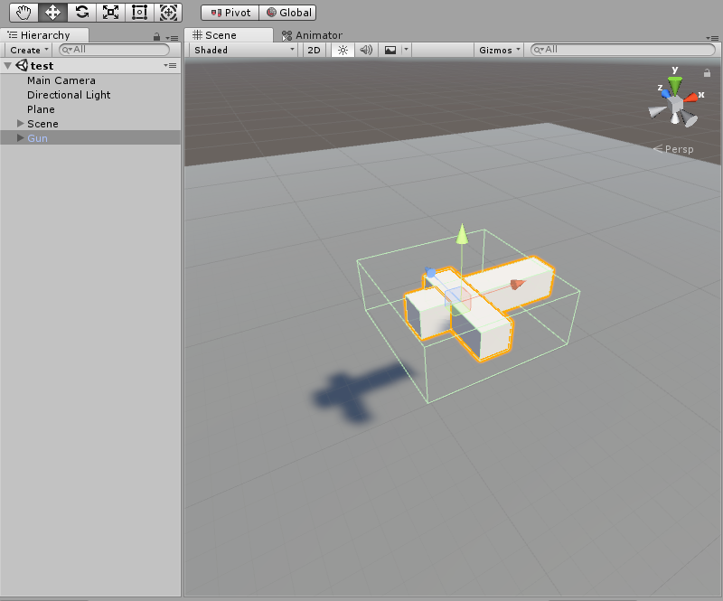Open scene effects dropdown arrow
The height and width of the screenshot is (601, 723).
click(406, 49)
